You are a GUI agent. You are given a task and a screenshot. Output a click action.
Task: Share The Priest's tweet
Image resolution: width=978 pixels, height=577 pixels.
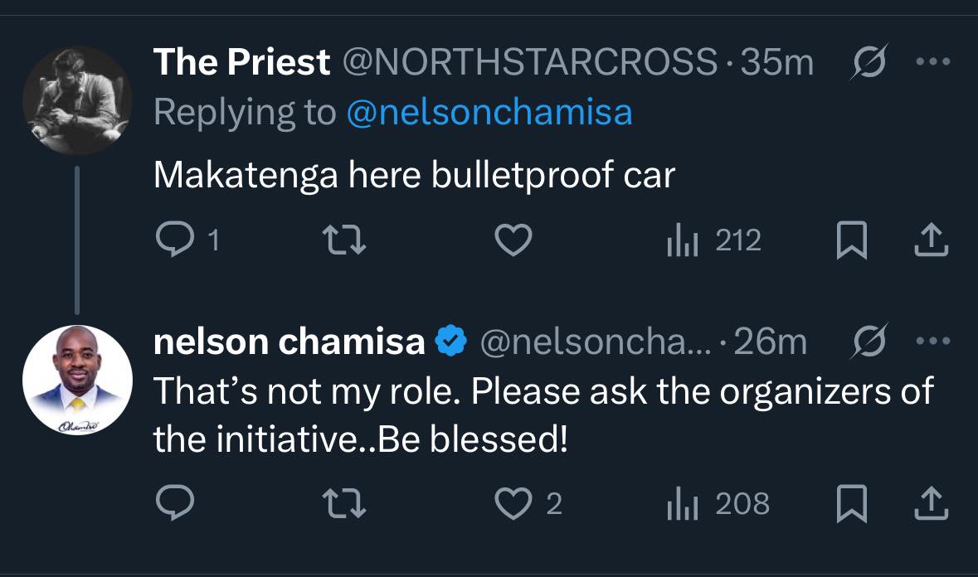click(x=931, y=240)
